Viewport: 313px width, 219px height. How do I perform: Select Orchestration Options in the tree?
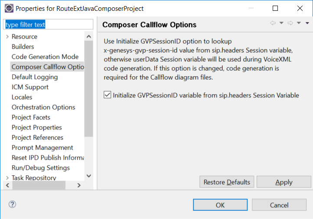click(x=43, y=107)
